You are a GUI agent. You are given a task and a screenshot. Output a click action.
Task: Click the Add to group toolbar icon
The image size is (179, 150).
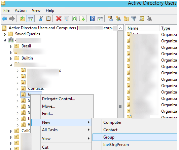149,18
